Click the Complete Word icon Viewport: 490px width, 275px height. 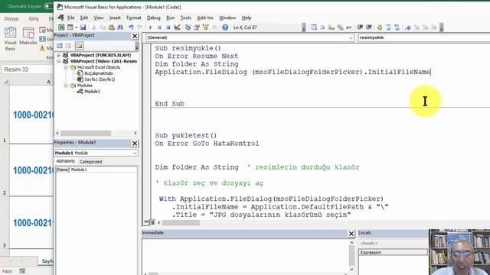(349, 27)
